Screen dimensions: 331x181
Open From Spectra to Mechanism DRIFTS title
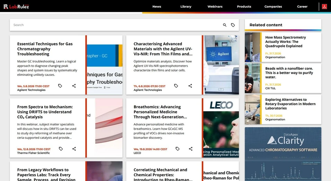pyautogui.click(x=45, y=112)
